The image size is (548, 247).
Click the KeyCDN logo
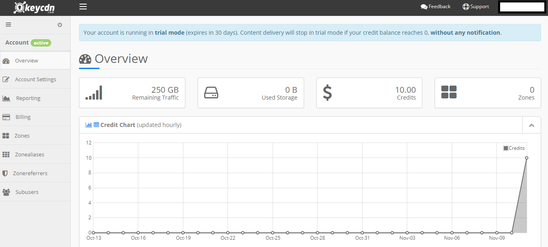pyautogui.click(x=34, y=7)
